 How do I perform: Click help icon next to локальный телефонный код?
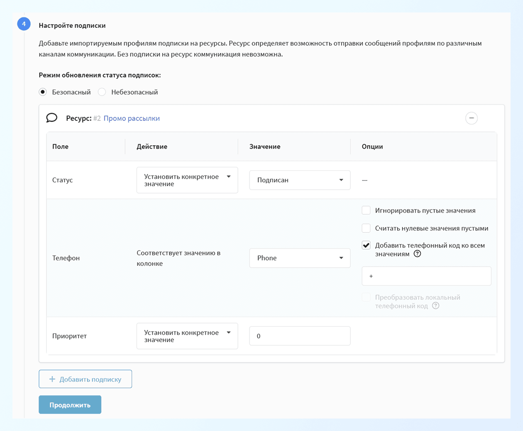coord(435,306)
